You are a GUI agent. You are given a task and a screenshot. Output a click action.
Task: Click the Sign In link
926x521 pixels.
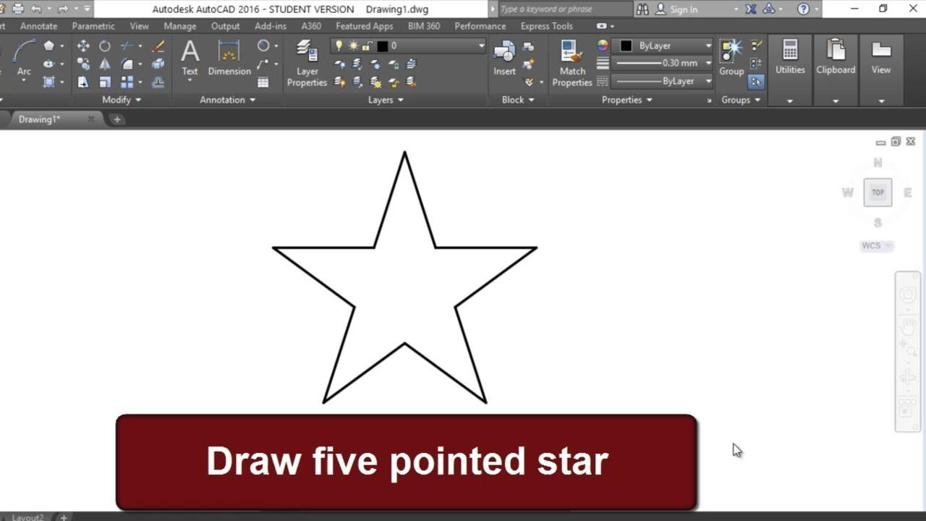point(684,9)
